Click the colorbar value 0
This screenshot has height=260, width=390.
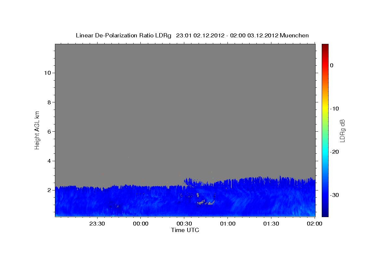[331, 65]
